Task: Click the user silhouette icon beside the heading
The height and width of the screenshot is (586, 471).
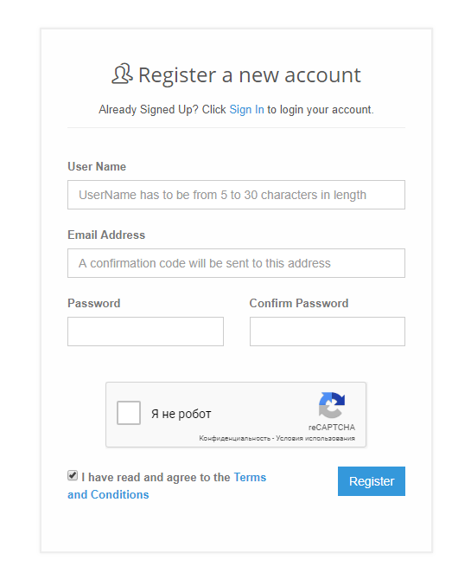Action: point(122,74)
